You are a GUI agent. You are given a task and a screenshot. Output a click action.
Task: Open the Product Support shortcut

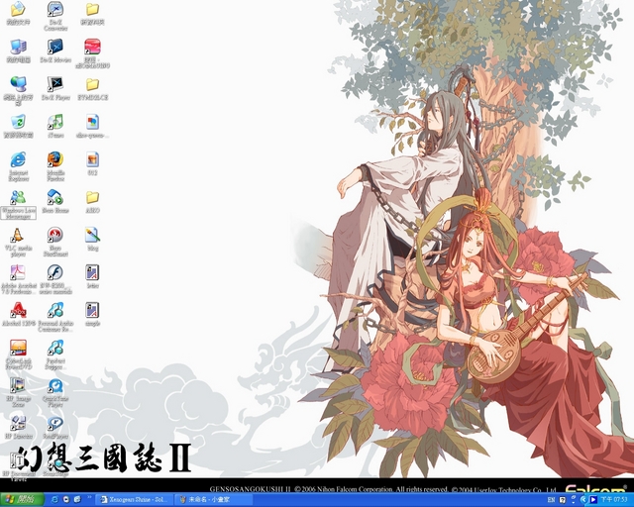click(55, 348)
